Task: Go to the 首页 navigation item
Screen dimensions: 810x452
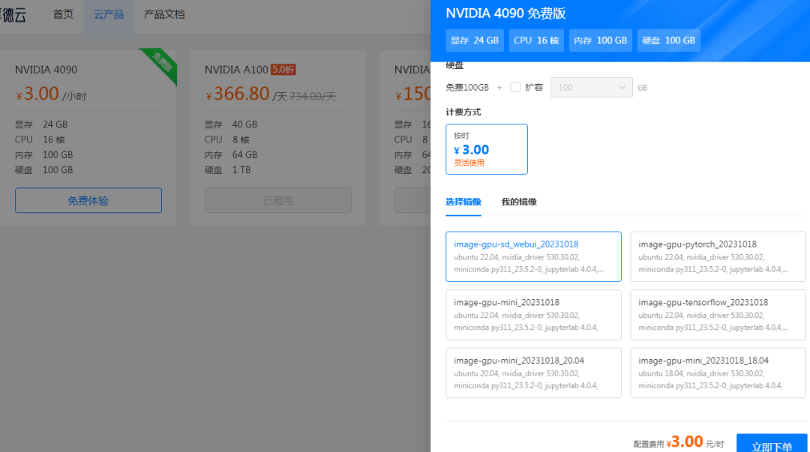Action: pyautogui.click(x=63, y=14)
